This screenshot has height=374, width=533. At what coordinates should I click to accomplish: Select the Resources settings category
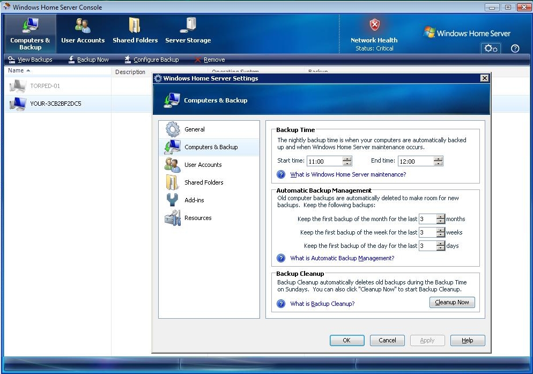point(197,218)
